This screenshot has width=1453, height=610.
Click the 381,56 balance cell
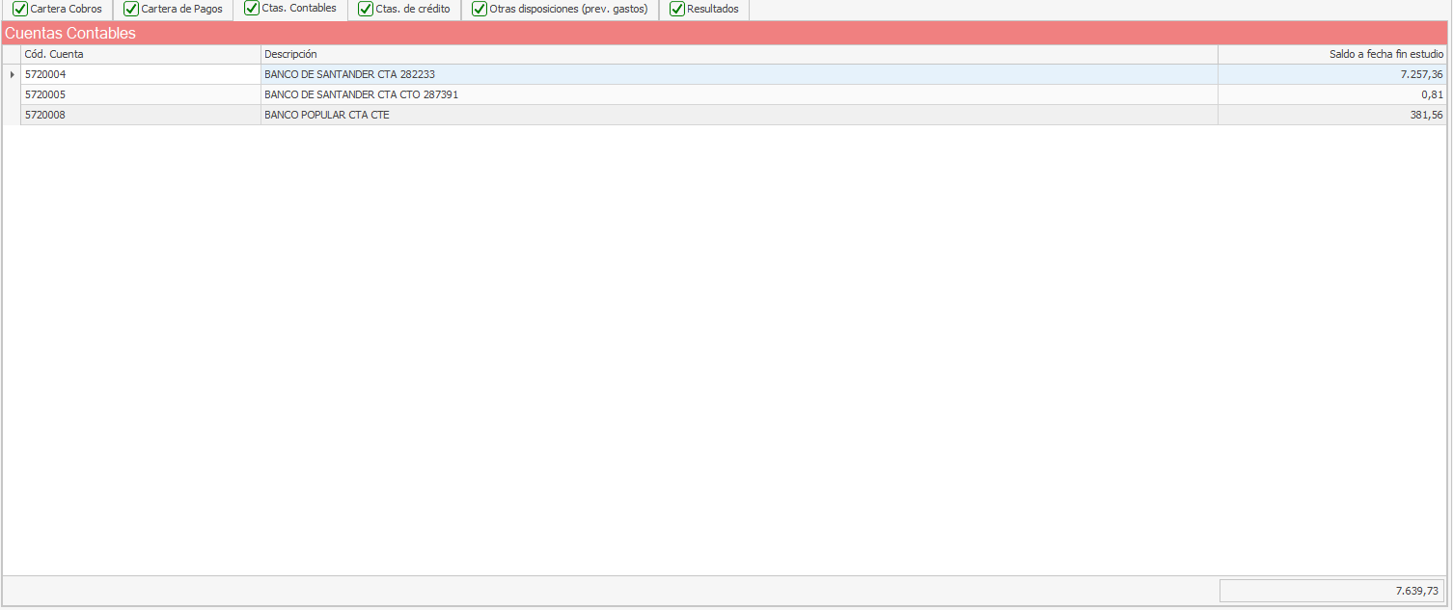pos(1331,115)
